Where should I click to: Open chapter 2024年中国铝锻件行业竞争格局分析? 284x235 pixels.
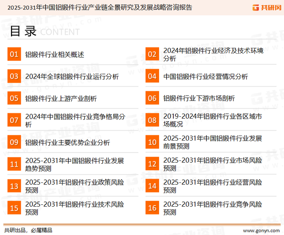click(x=75, y=121)
